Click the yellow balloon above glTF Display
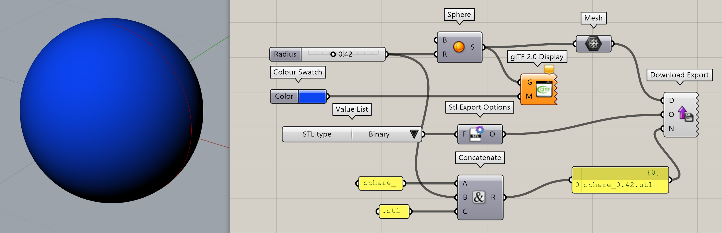Image resolution: width=722 pixels, height=233 pixels. (549, 69)
